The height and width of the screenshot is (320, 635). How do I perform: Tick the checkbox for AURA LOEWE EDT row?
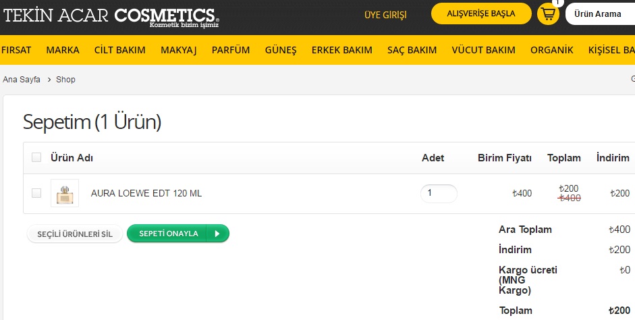36,193
